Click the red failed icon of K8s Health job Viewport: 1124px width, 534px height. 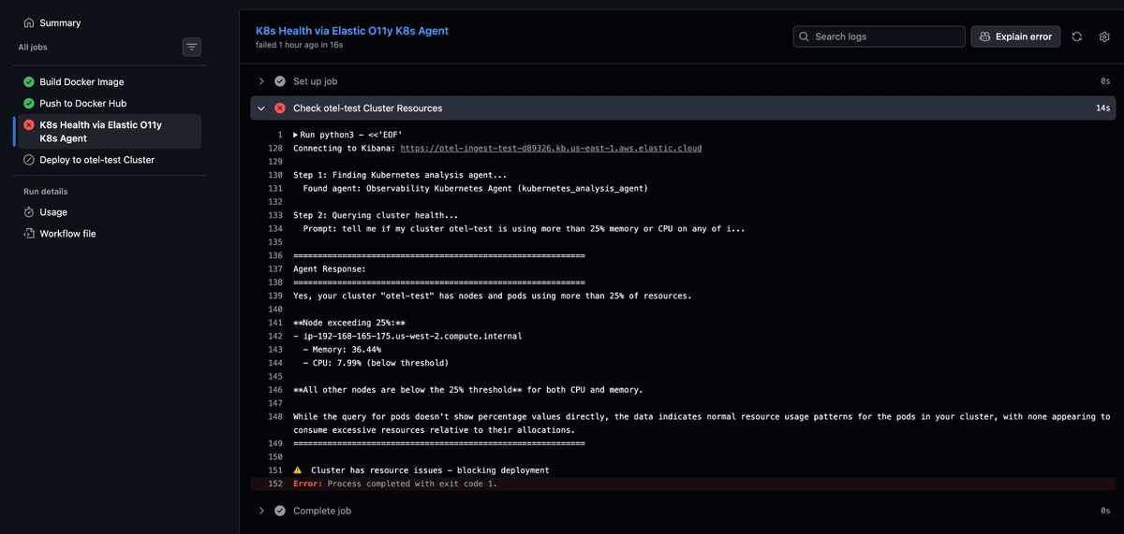(29, 124)
